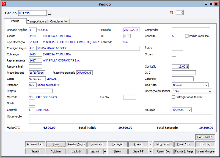Open the Pedido lookup ellipsis button
Screen dimensions: 220x158
point(50,13)
